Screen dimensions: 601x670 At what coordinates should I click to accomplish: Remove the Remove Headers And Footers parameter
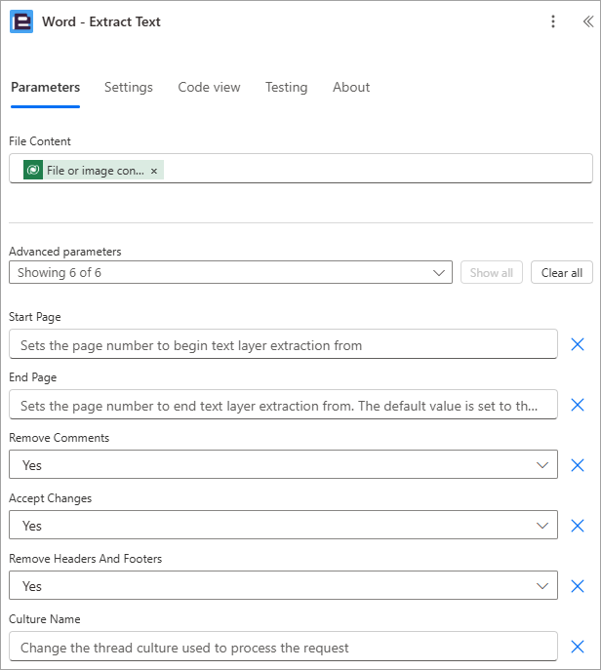pos(578,586)
